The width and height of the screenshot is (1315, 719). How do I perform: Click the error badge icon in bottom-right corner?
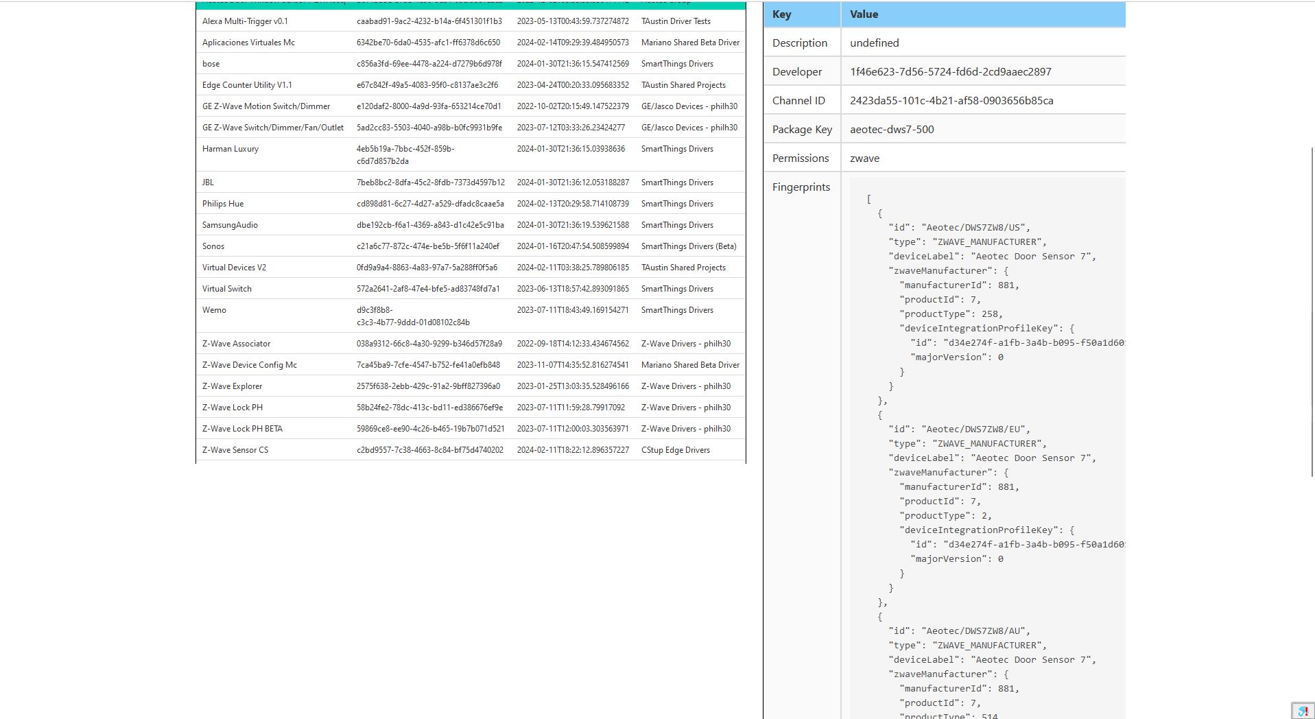(1303, 711)
